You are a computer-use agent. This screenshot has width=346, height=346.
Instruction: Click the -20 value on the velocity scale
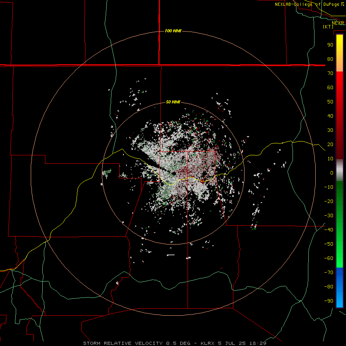tap(329, 201)
